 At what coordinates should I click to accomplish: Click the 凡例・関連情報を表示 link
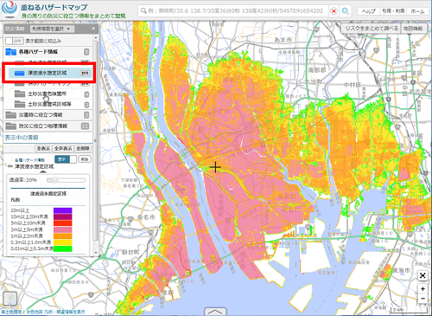[64, 312]
